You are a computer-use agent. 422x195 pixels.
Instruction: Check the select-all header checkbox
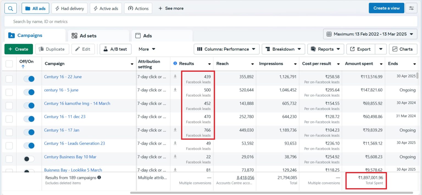[x=9, y=64]
